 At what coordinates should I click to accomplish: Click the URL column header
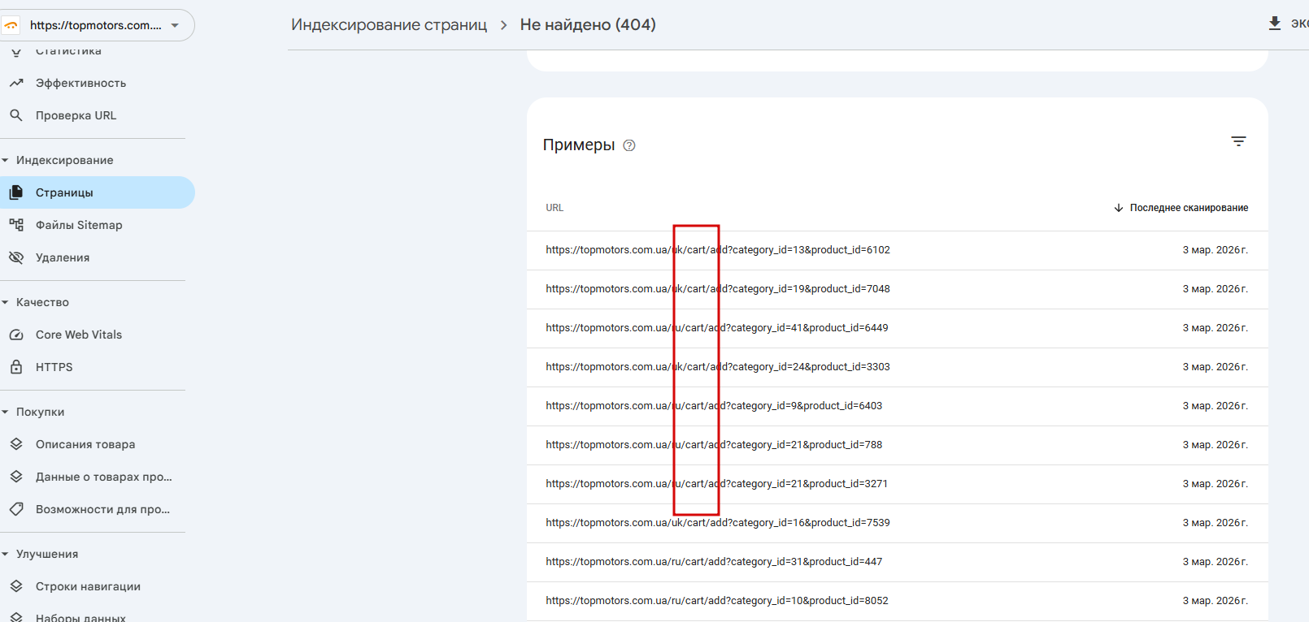[554, 208]
